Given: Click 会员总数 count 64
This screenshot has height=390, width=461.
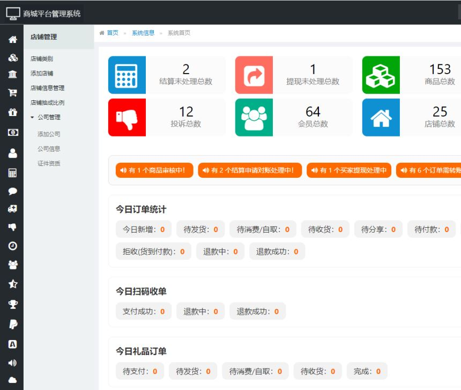Looking at the screenshot, I should [313, 112].
